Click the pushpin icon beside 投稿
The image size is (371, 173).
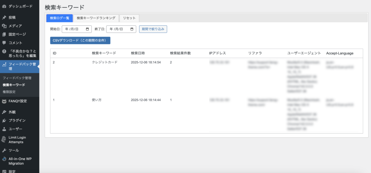pos(4,17)
